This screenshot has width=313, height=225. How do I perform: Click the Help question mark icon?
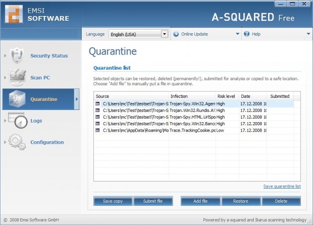(x=246, y=34)
